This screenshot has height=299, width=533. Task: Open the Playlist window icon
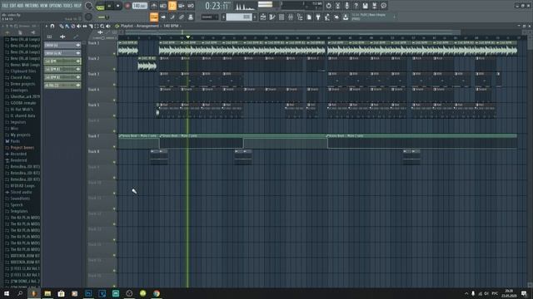coord(263,17)
